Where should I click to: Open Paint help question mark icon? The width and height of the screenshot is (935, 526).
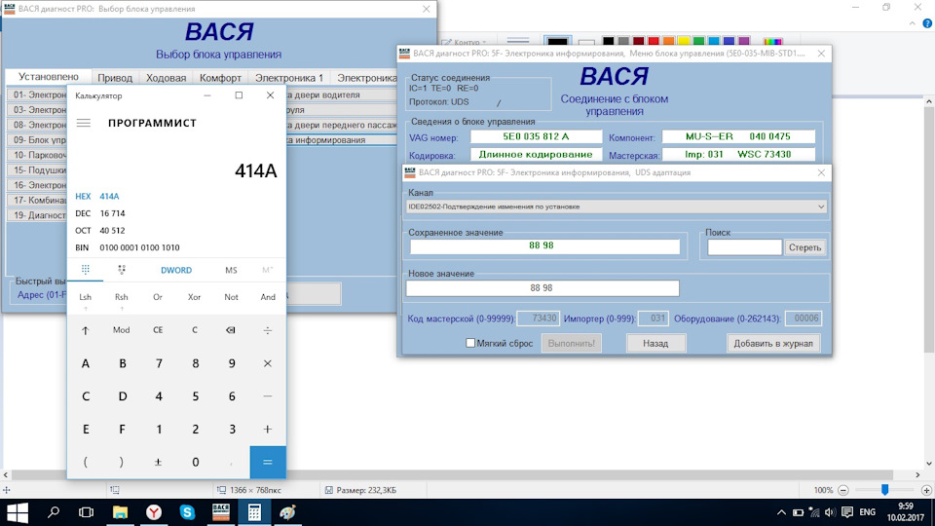(927, 23)
